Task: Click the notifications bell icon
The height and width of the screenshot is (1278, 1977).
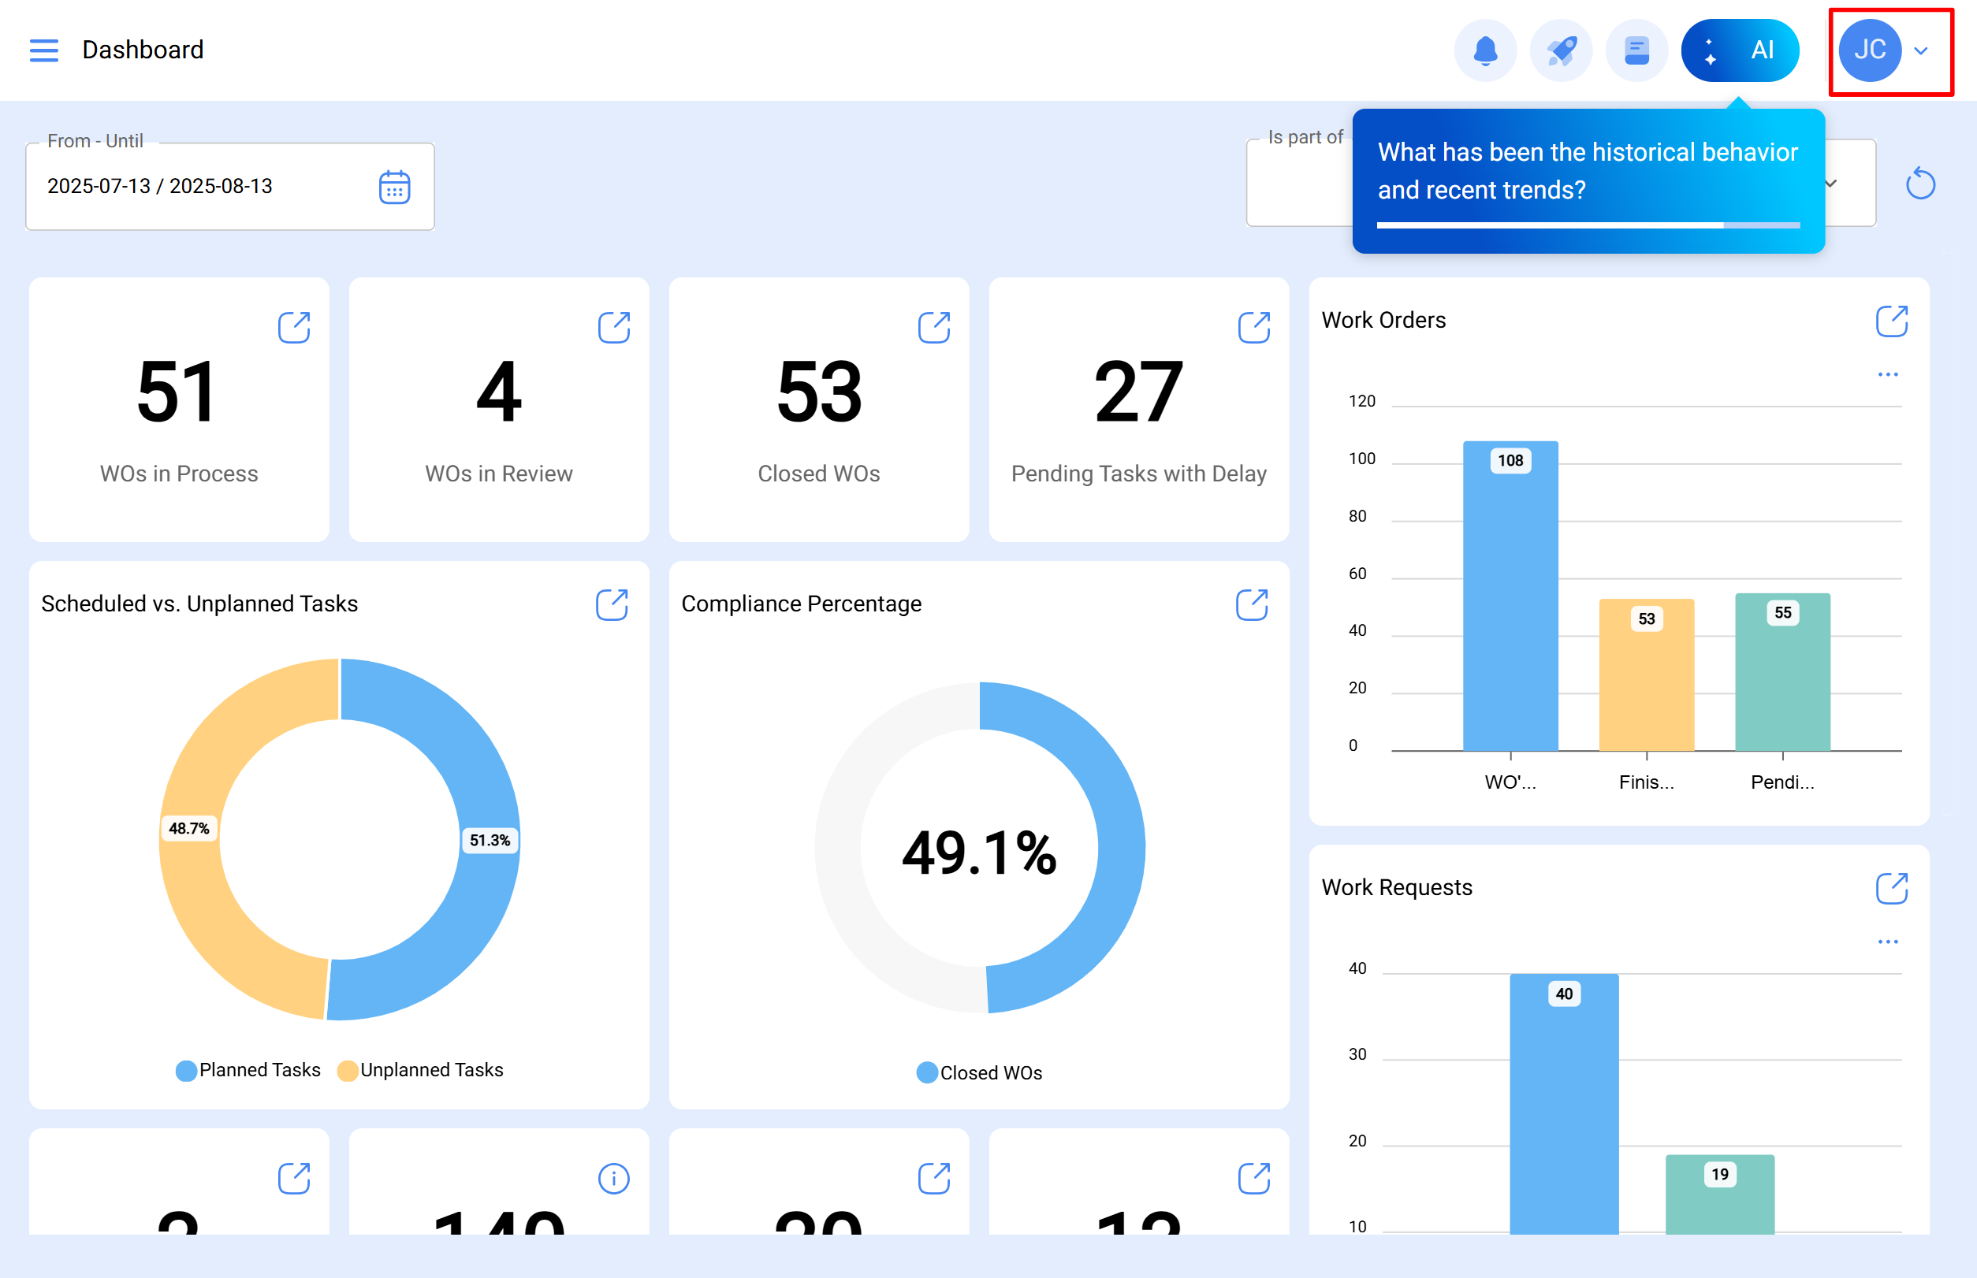Action: [x=1484, y=50]
